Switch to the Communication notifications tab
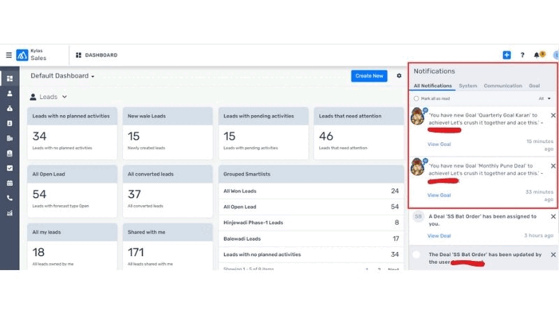This screenshot has height=314, width=559. click(x=502, y=86)
